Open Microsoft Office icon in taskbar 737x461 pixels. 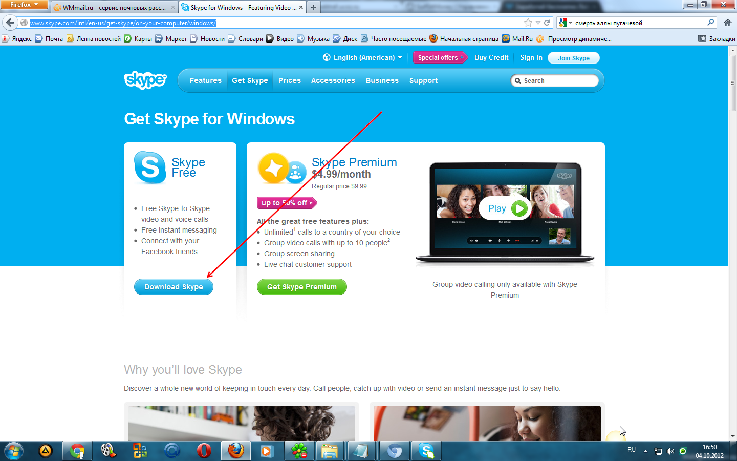(x=140, y=451)
